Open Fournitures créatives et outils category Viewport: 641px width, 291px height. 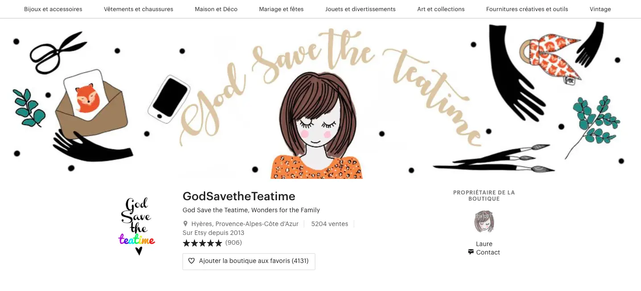(x=527, y=9)
